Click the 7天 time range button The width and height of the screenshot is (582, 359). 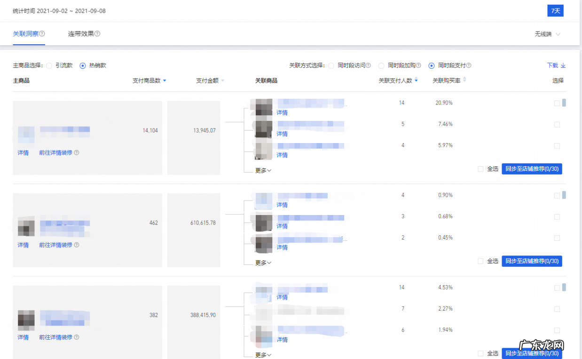555,11
